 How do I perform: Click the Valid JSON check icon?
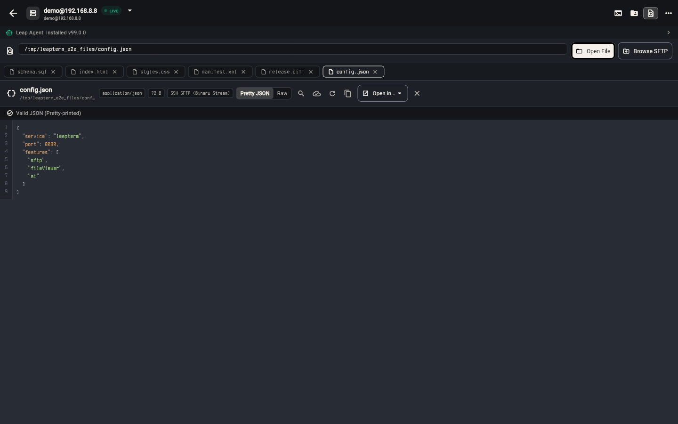[10, 113]
